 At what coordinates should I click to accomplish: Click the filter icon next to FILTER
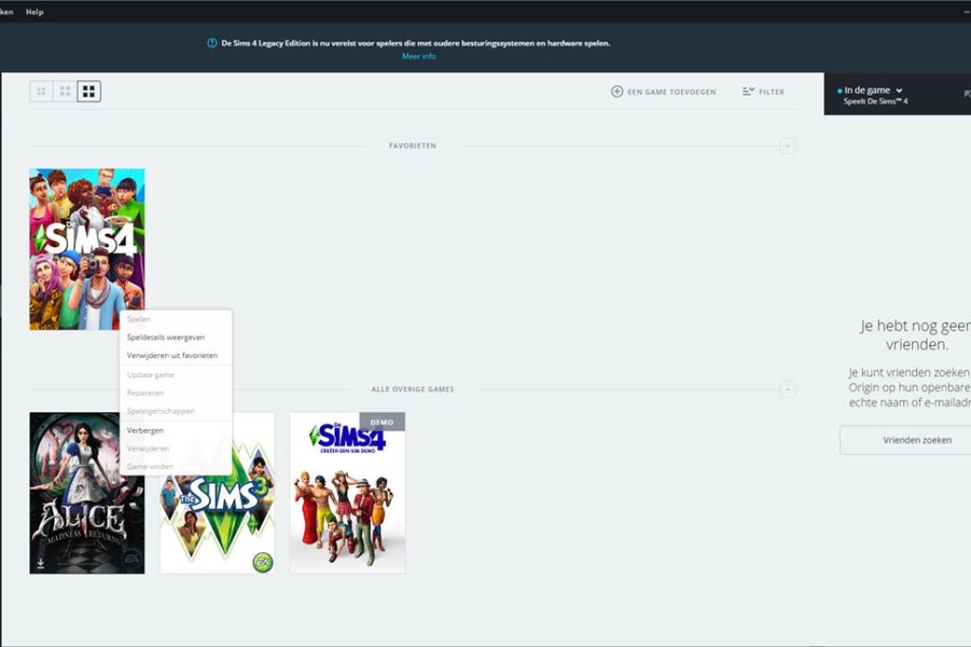(748, 92)
